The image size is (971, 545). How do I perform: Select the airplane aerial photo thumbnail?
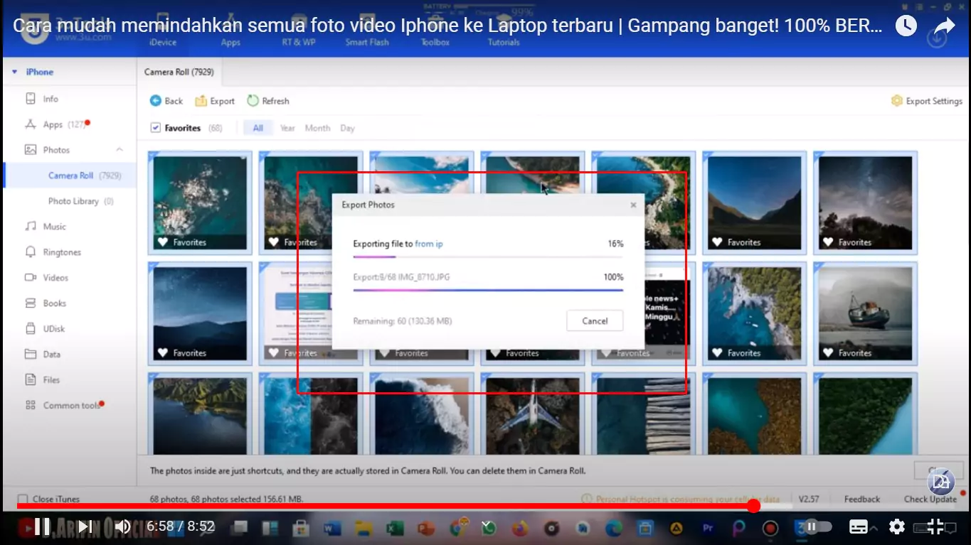[x=533, y=414]
